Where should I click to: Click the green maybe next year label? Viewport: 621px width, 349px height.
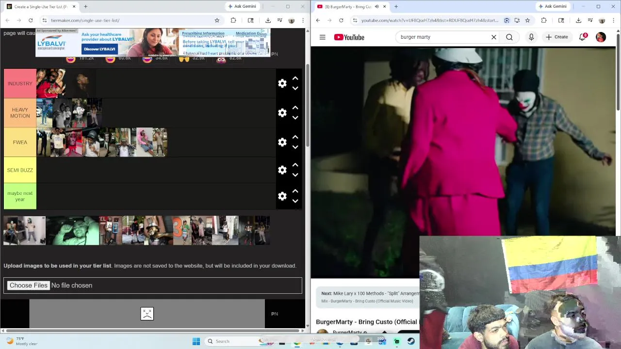(x=20, y=196)
